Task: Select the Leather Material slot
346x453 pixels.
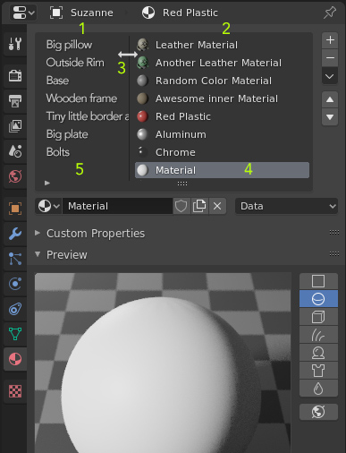Action: [x=222, y=45]
